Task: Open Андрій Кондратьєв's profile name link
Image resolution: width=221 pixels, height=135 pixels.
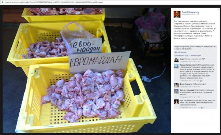Action: coord(190,12)
